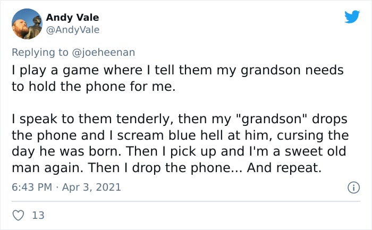Click the Apr 3, 2021 date
Screen dimensions: 372x230
91,187
